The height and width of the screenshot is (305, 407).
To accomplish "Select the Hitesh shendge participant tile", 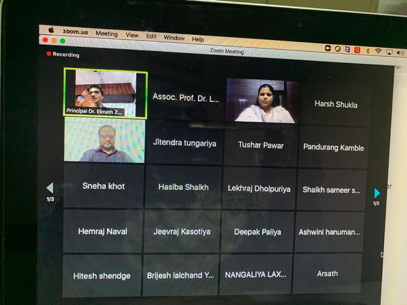I will (x=102, y=276).
